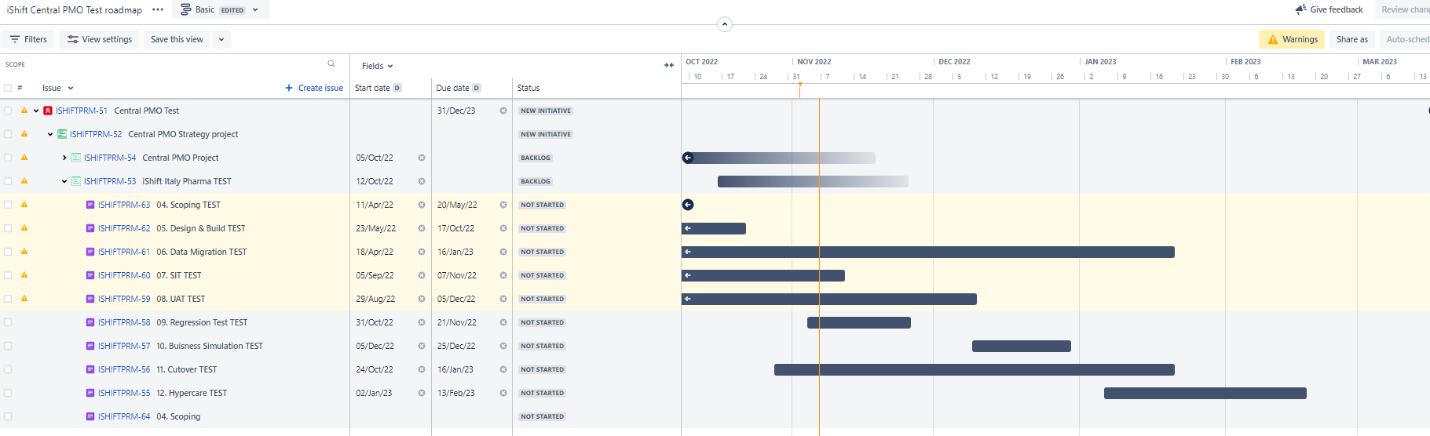Image resolution: width=1430 pixels, height=436 pixels.
Task: Collapse the ISHIFTPRM-52 Strategy project row
Action: pyautogui.click(x=50, y=134)
